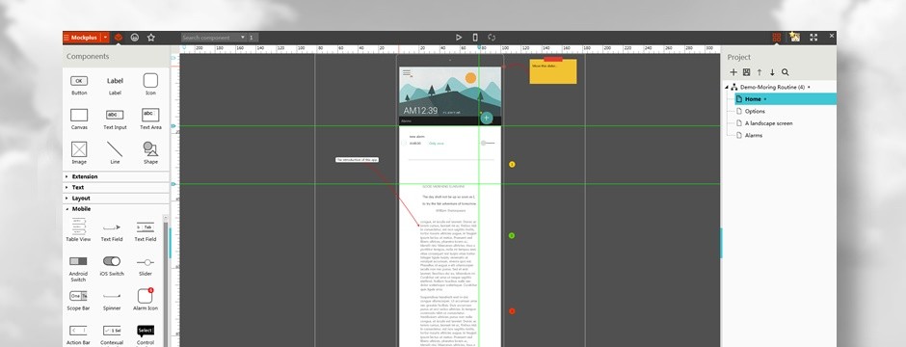This screenshot has height=347, width=906.
Task: Select the Alarms page in project tree
Action: [x=754, y=135]
